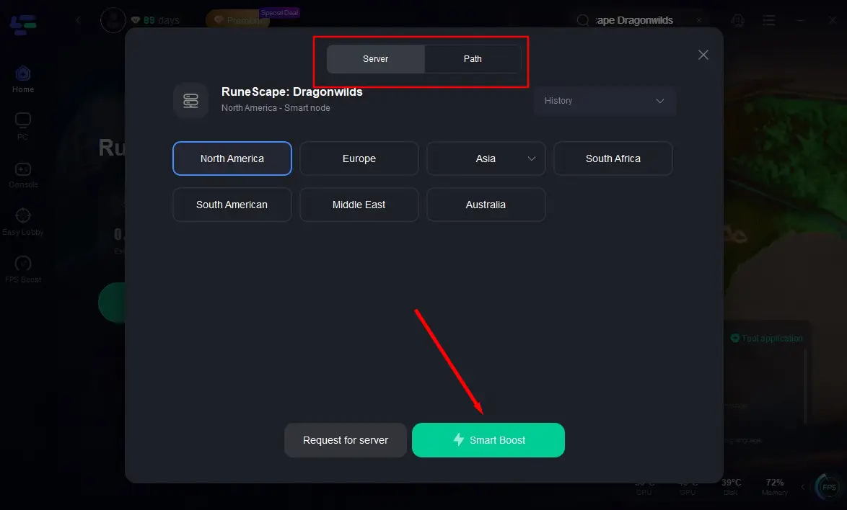This screenshot has height=510, width=847.
Task: Start Smart Boost
Action: (x=488, y=440)
